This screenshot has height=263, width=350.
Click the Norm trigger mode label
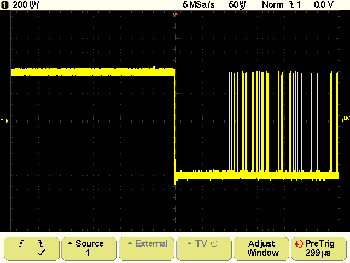(272, 5)
